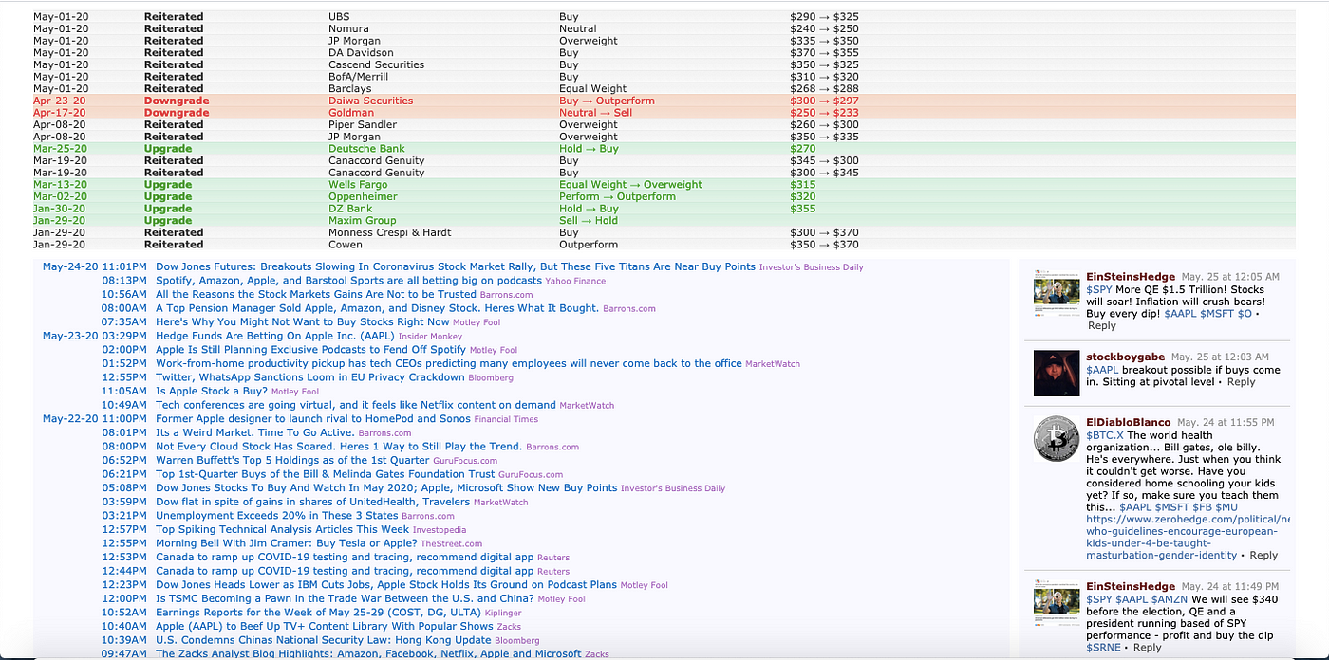Open the Spotify, Amazon, Apple, Barstool podcasts article
The width and height of the screenshot is (1329, 660).
point(348,281)
